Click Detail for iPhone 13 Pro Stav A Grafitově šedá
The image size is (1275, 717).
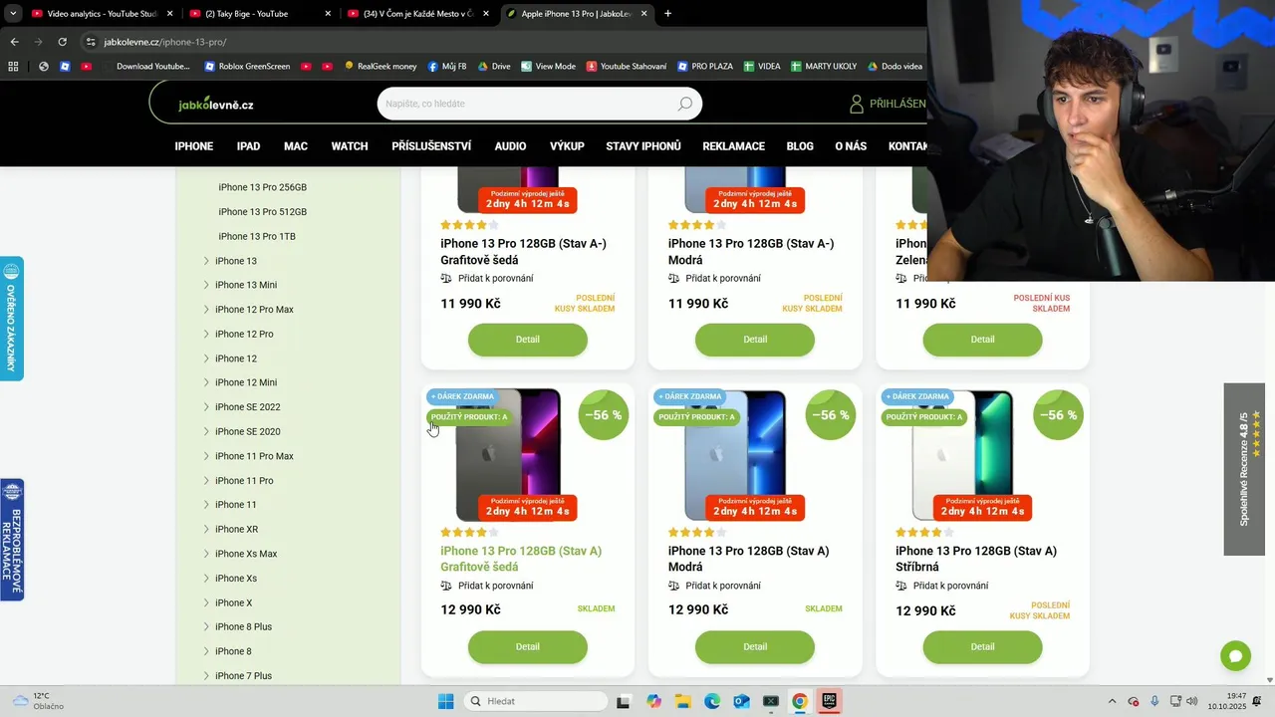coord(528,647)
